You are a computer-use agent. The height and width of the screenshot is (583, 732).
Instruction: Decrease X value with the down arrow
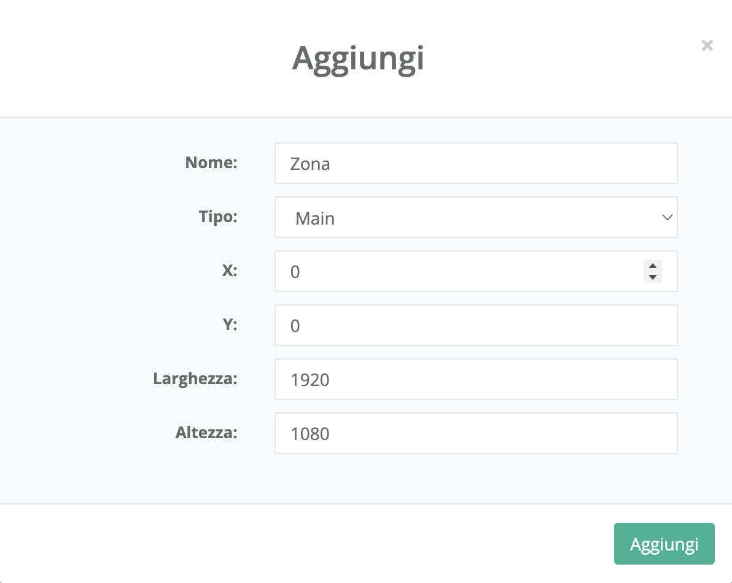pyautogui.click(x=652, y=277)
